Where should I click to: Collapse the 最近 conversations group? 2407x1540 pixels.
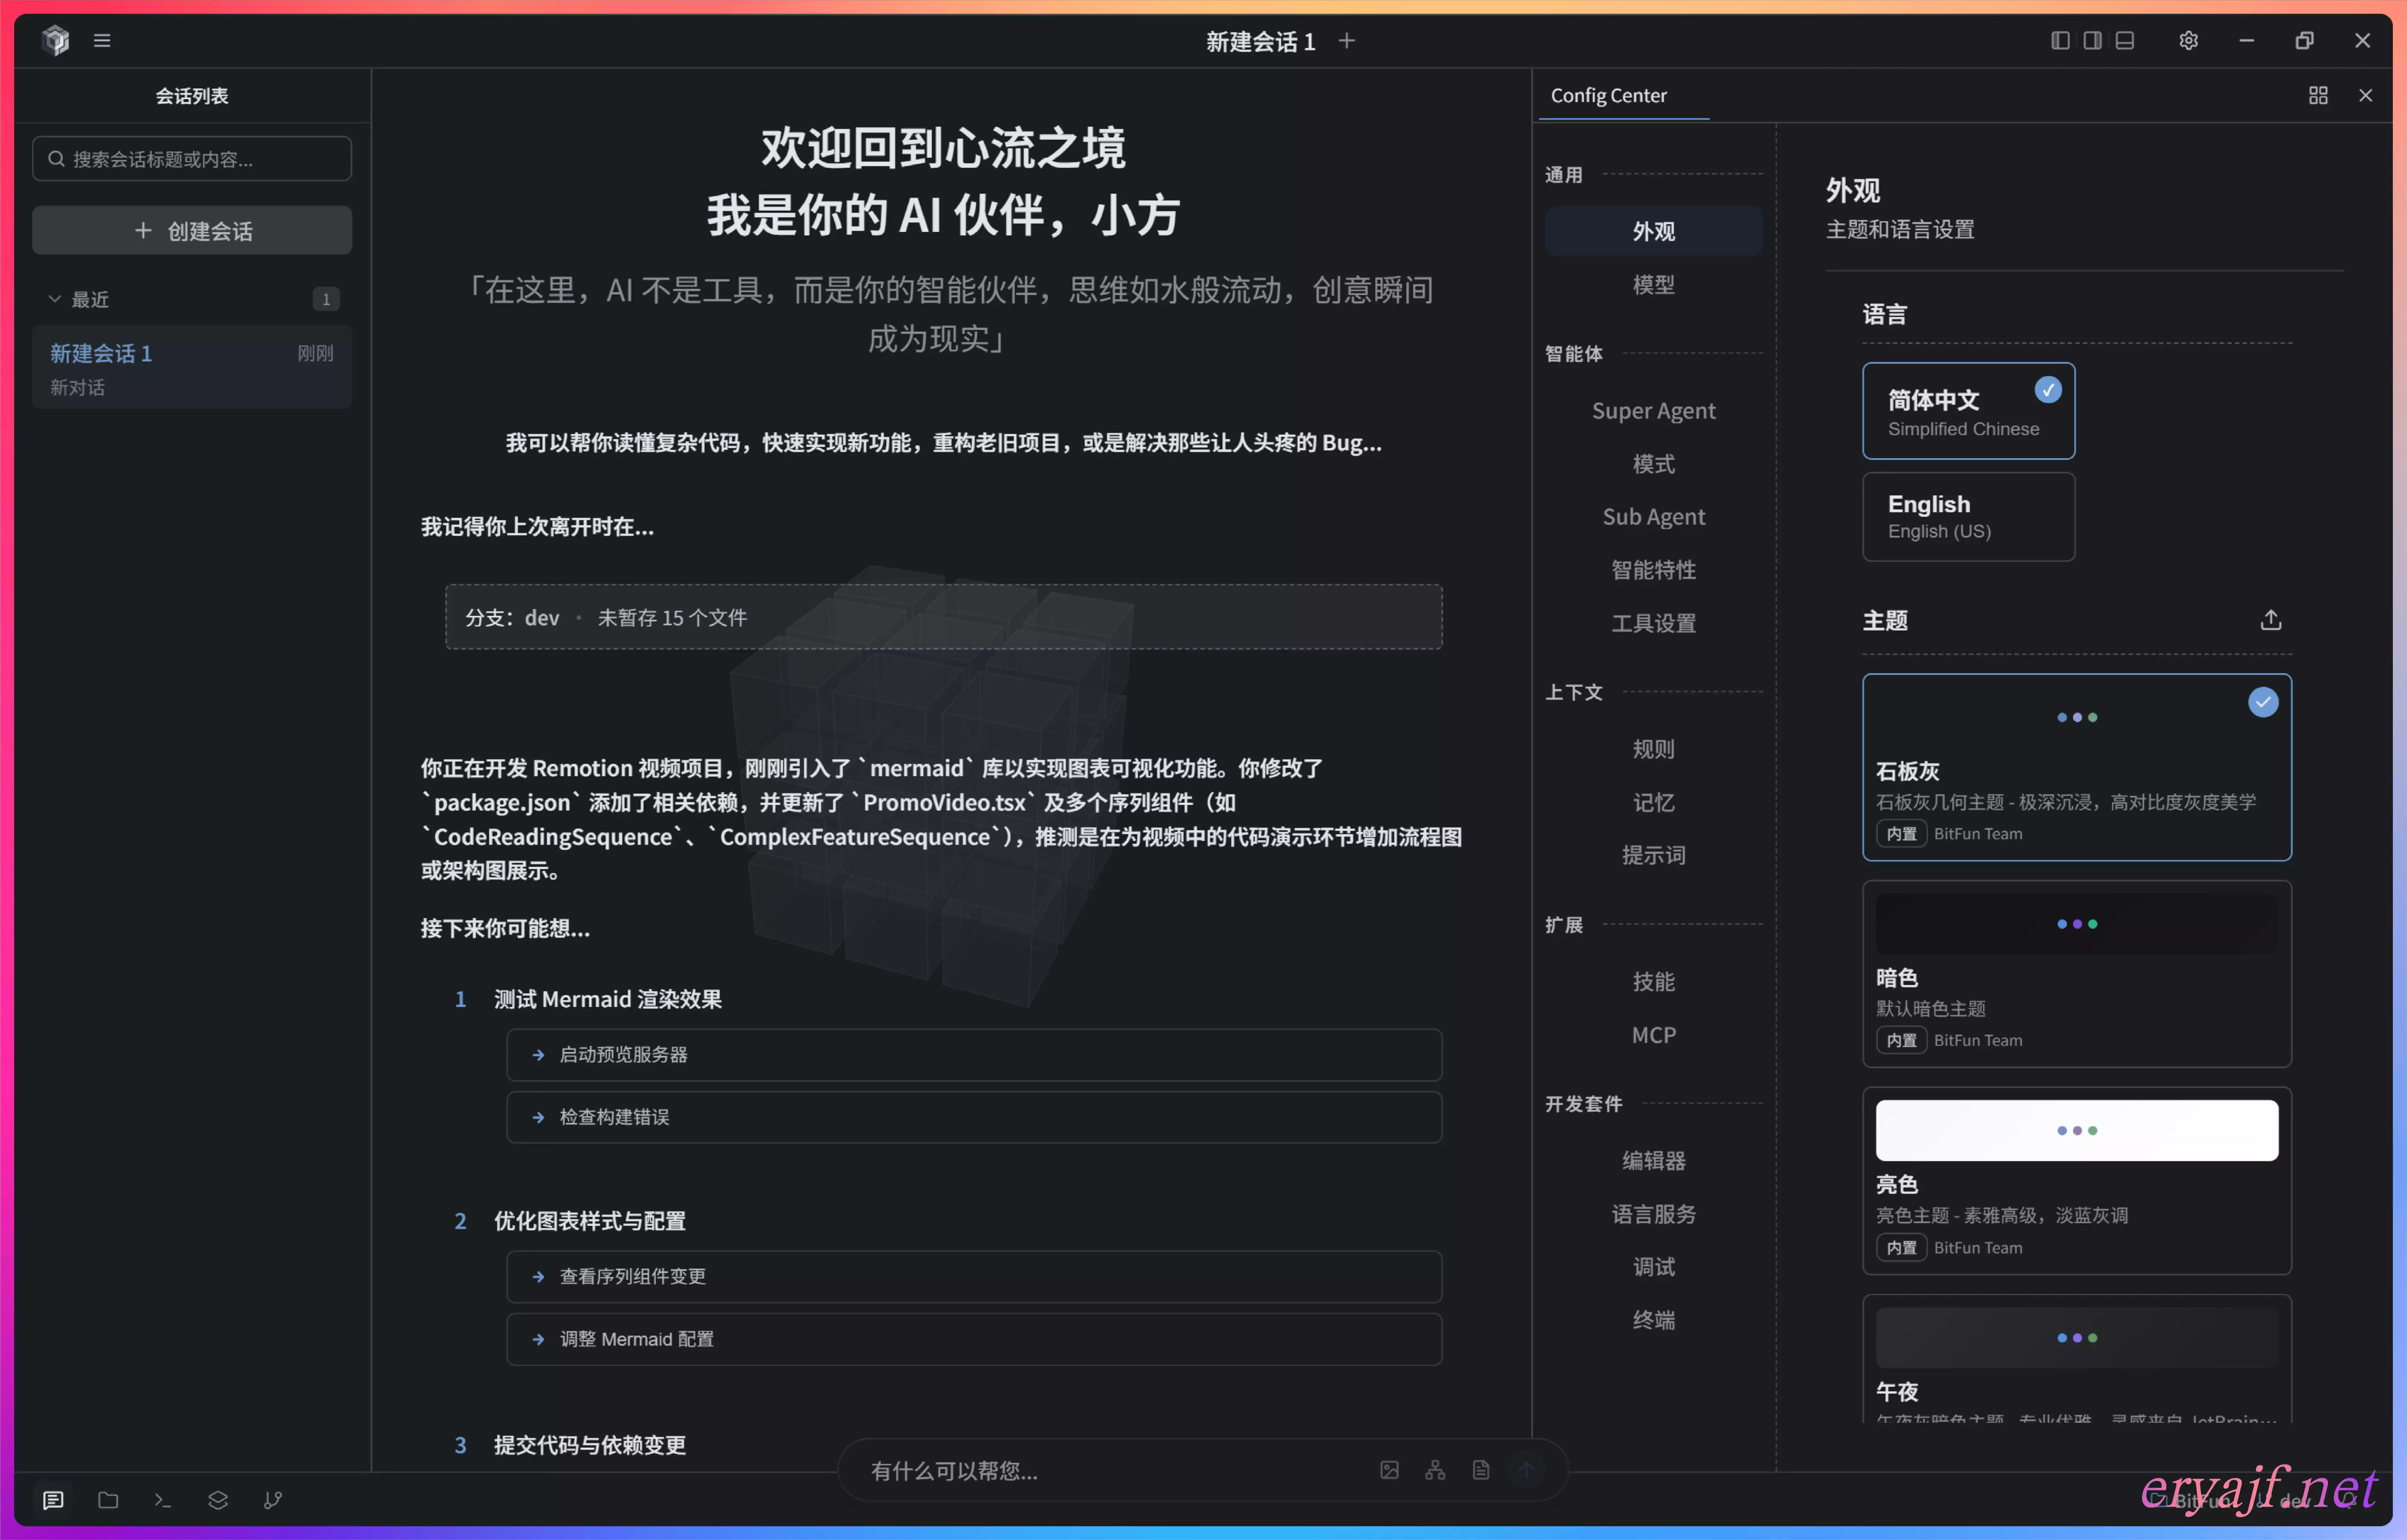pyautogui.click(x=55, y=299)
